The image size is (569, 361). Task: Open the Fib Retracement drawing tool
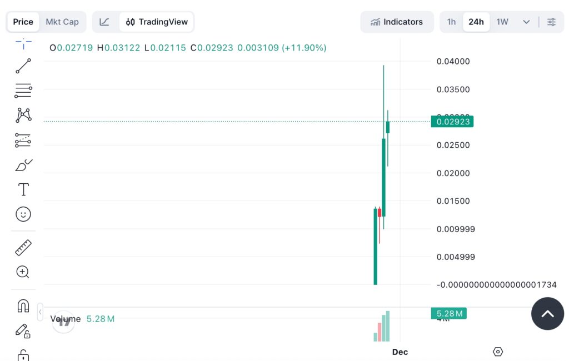click(x=23, y=90)
